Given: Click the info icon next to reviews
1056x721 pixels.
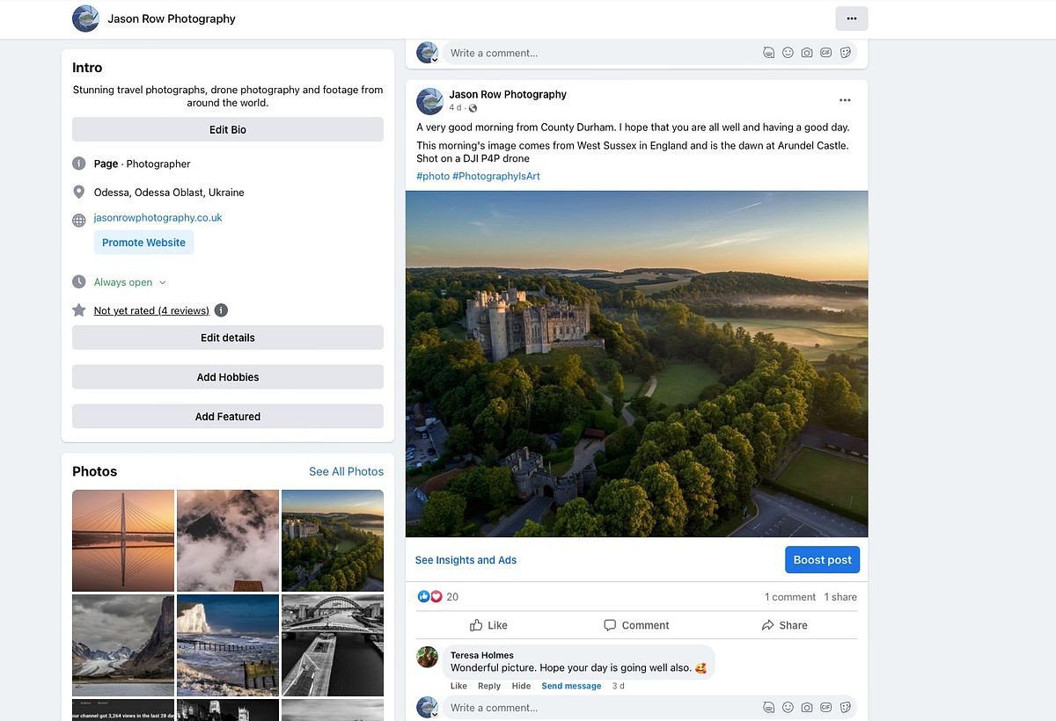Looking at the screenshot, I should click(221, 310).
